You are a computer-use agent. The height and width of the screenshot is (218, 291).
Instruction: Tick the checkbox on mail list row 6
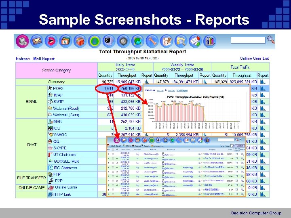pos(113,176)
